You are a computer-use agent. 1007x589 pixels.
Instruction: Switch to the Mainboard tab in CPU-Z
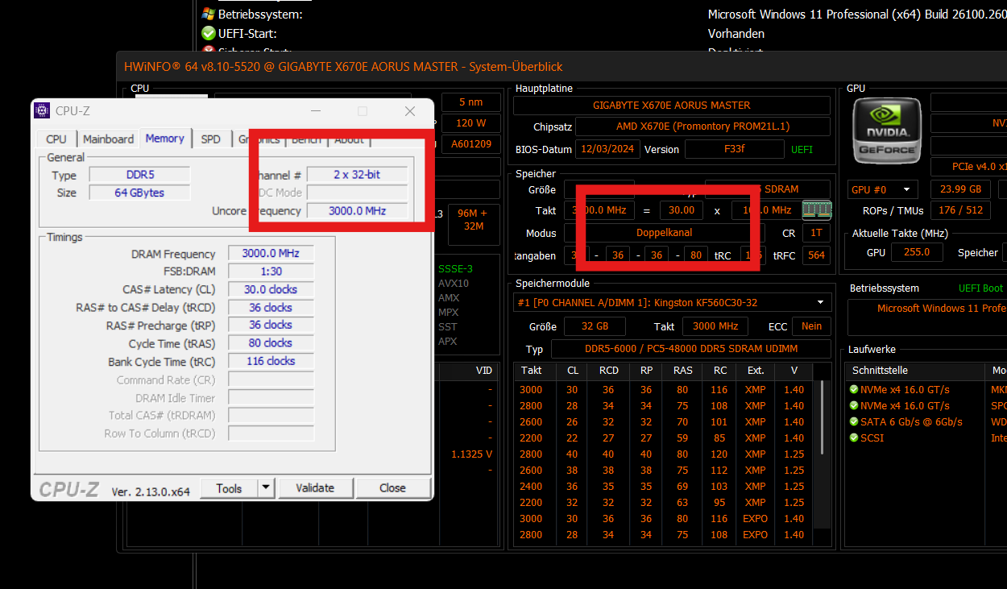[108, 139]
